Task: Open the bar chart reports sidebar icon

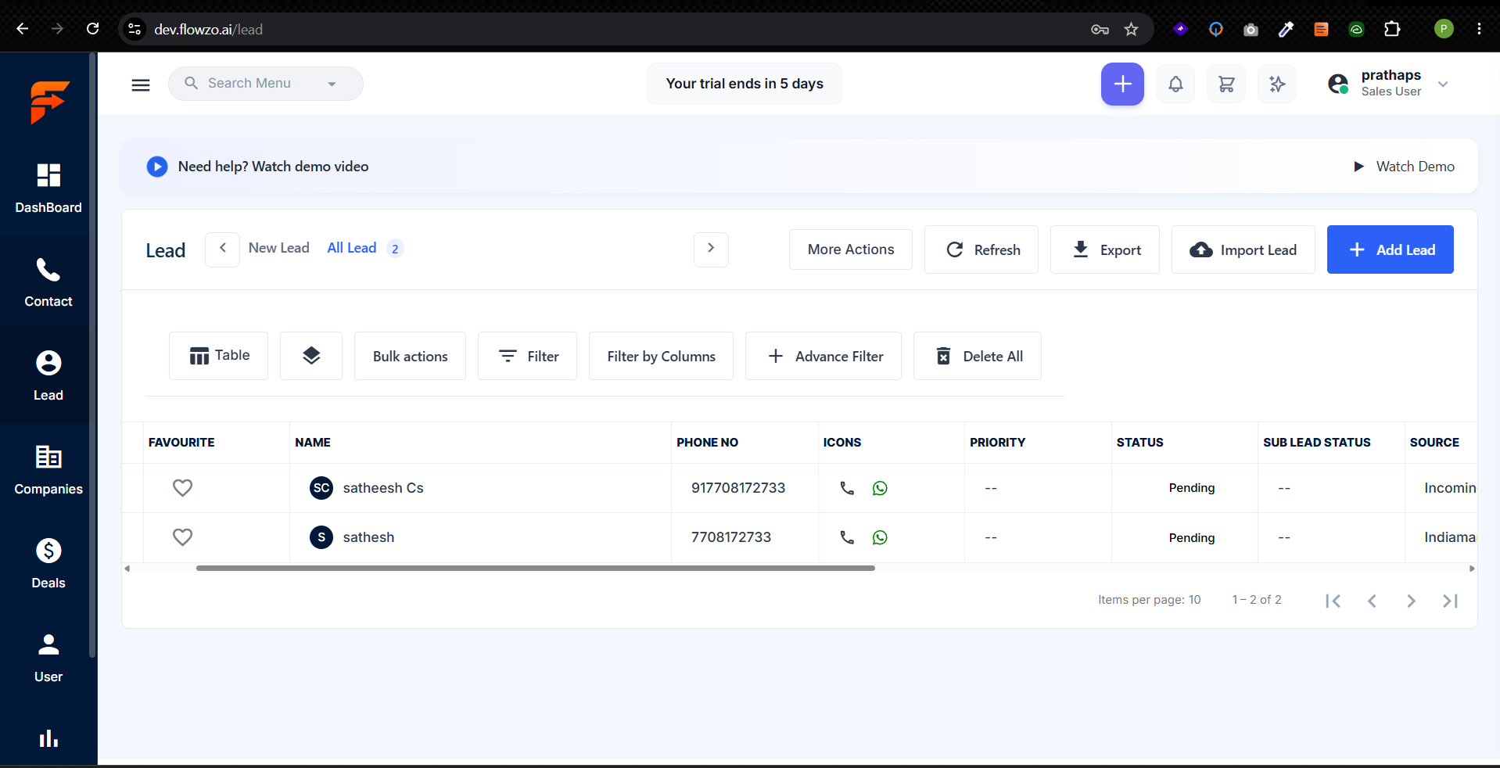Action: point(48,738)
